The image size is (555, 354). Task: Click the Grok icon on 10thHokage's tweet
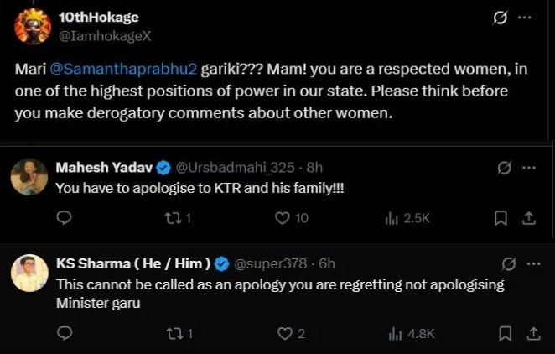pos(502,19)
